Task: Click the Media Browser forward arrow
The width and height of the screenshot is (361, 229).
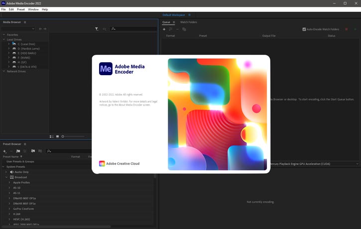Action: point(45,29)
